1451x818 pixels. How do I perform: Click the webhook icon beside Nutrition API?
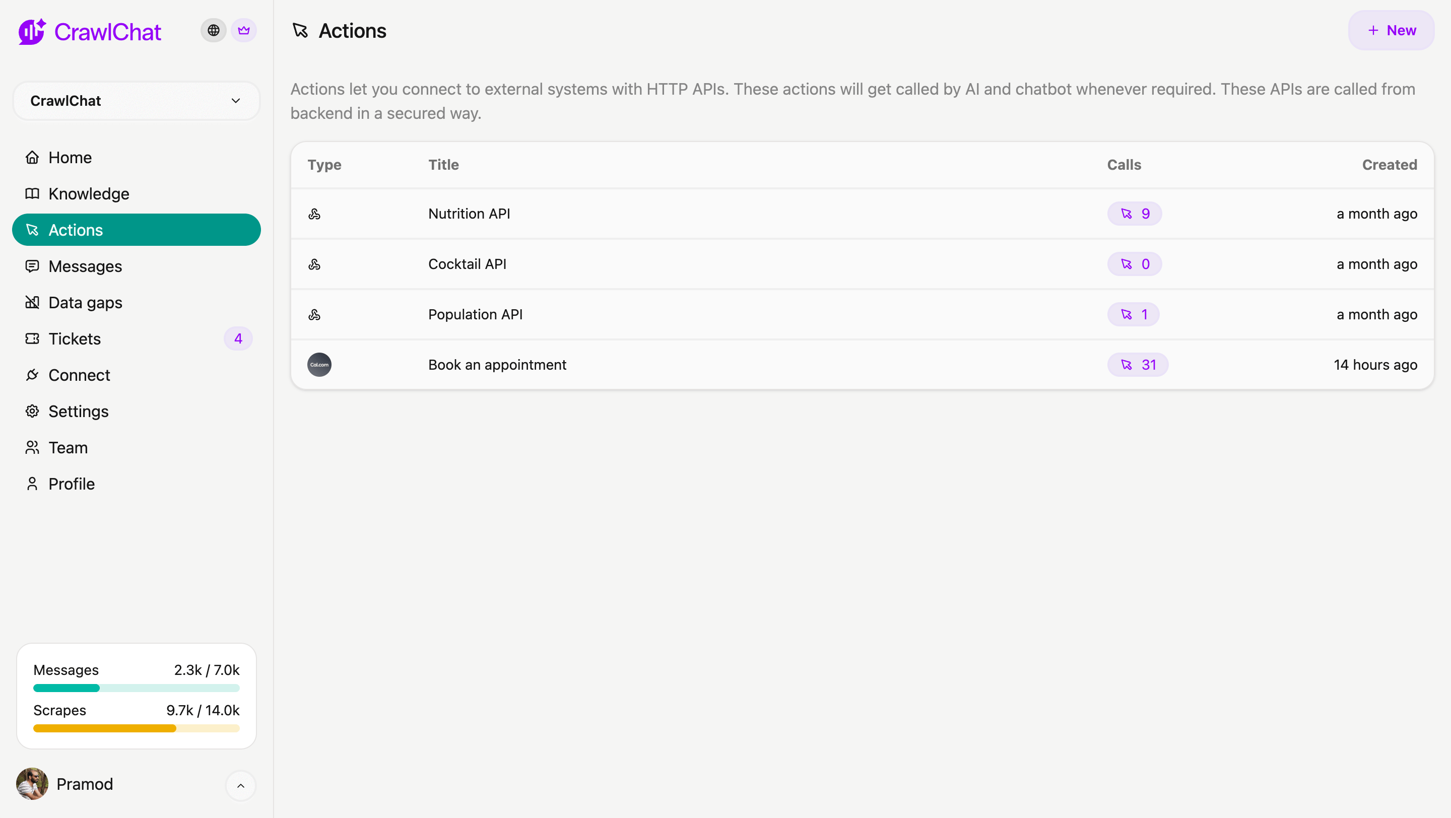pyautogui.click(x=314, y=214)
